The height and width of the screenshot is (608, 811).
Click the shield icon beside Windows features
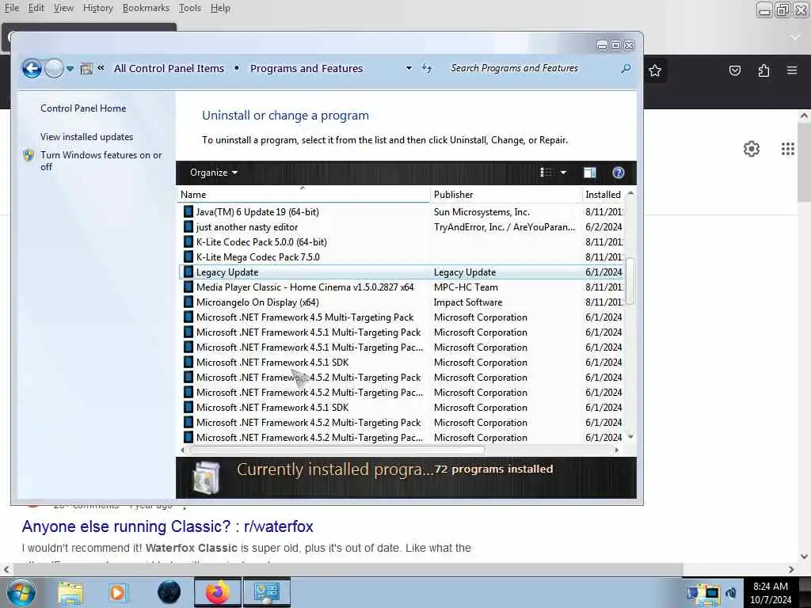point(29,155)
